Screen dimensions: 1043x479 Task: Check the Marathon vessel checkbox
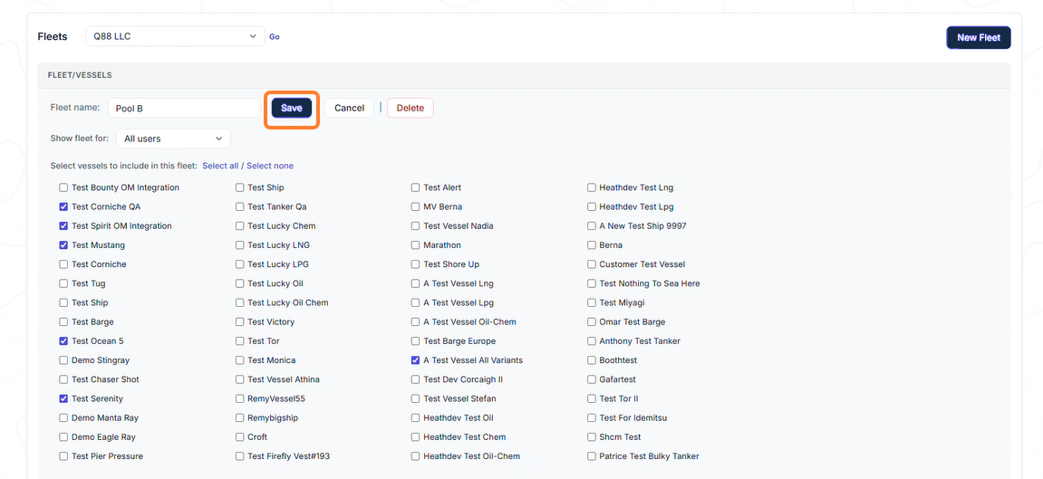(416, 245)
